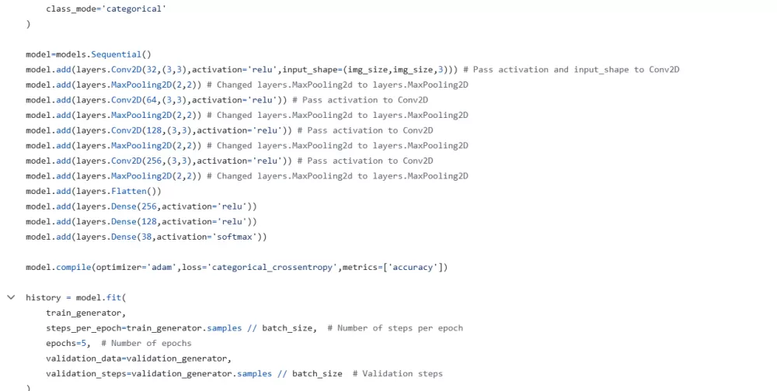Image resolution: width=777 pixels, height=391 pixels.
Task: Click the Dense(128 relu layer line
Action: click(x=141, y=222)
